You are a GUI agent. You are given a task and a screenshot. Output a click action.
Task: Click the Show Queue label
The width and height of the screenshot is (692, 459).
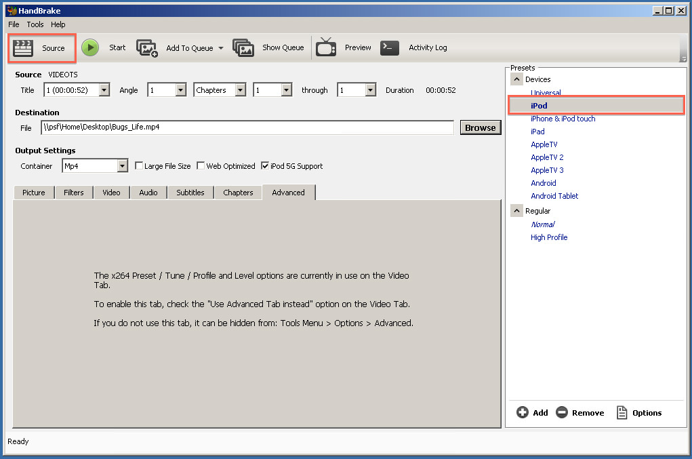283,47
